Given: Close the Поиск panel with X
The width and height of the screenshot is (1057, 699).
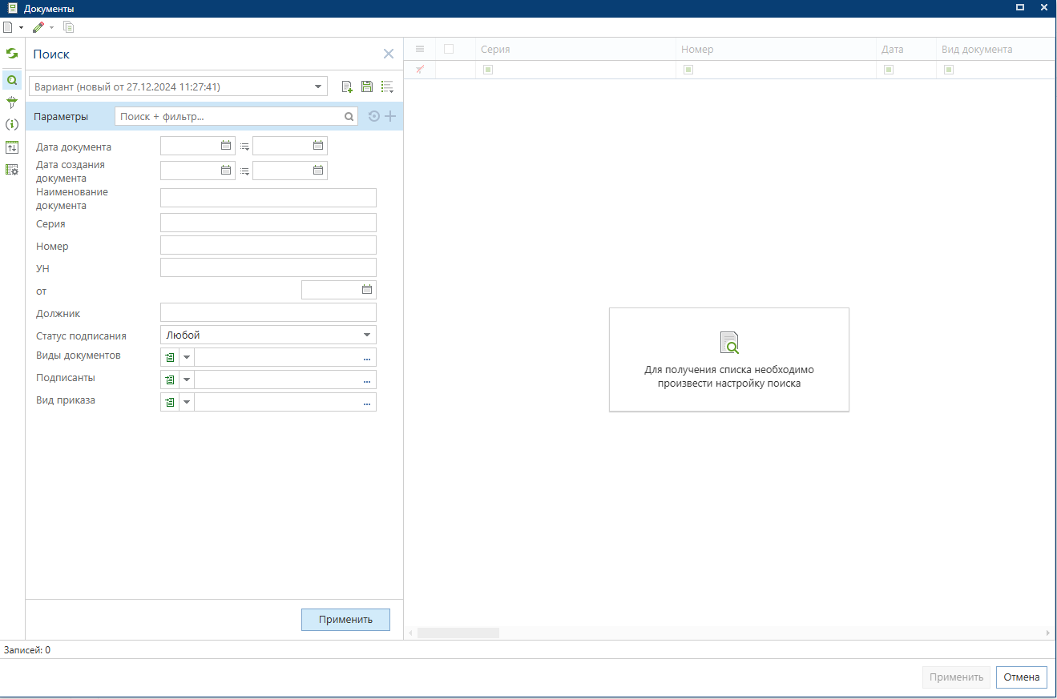Looking at the screenshot, I should tap(389, 54).
